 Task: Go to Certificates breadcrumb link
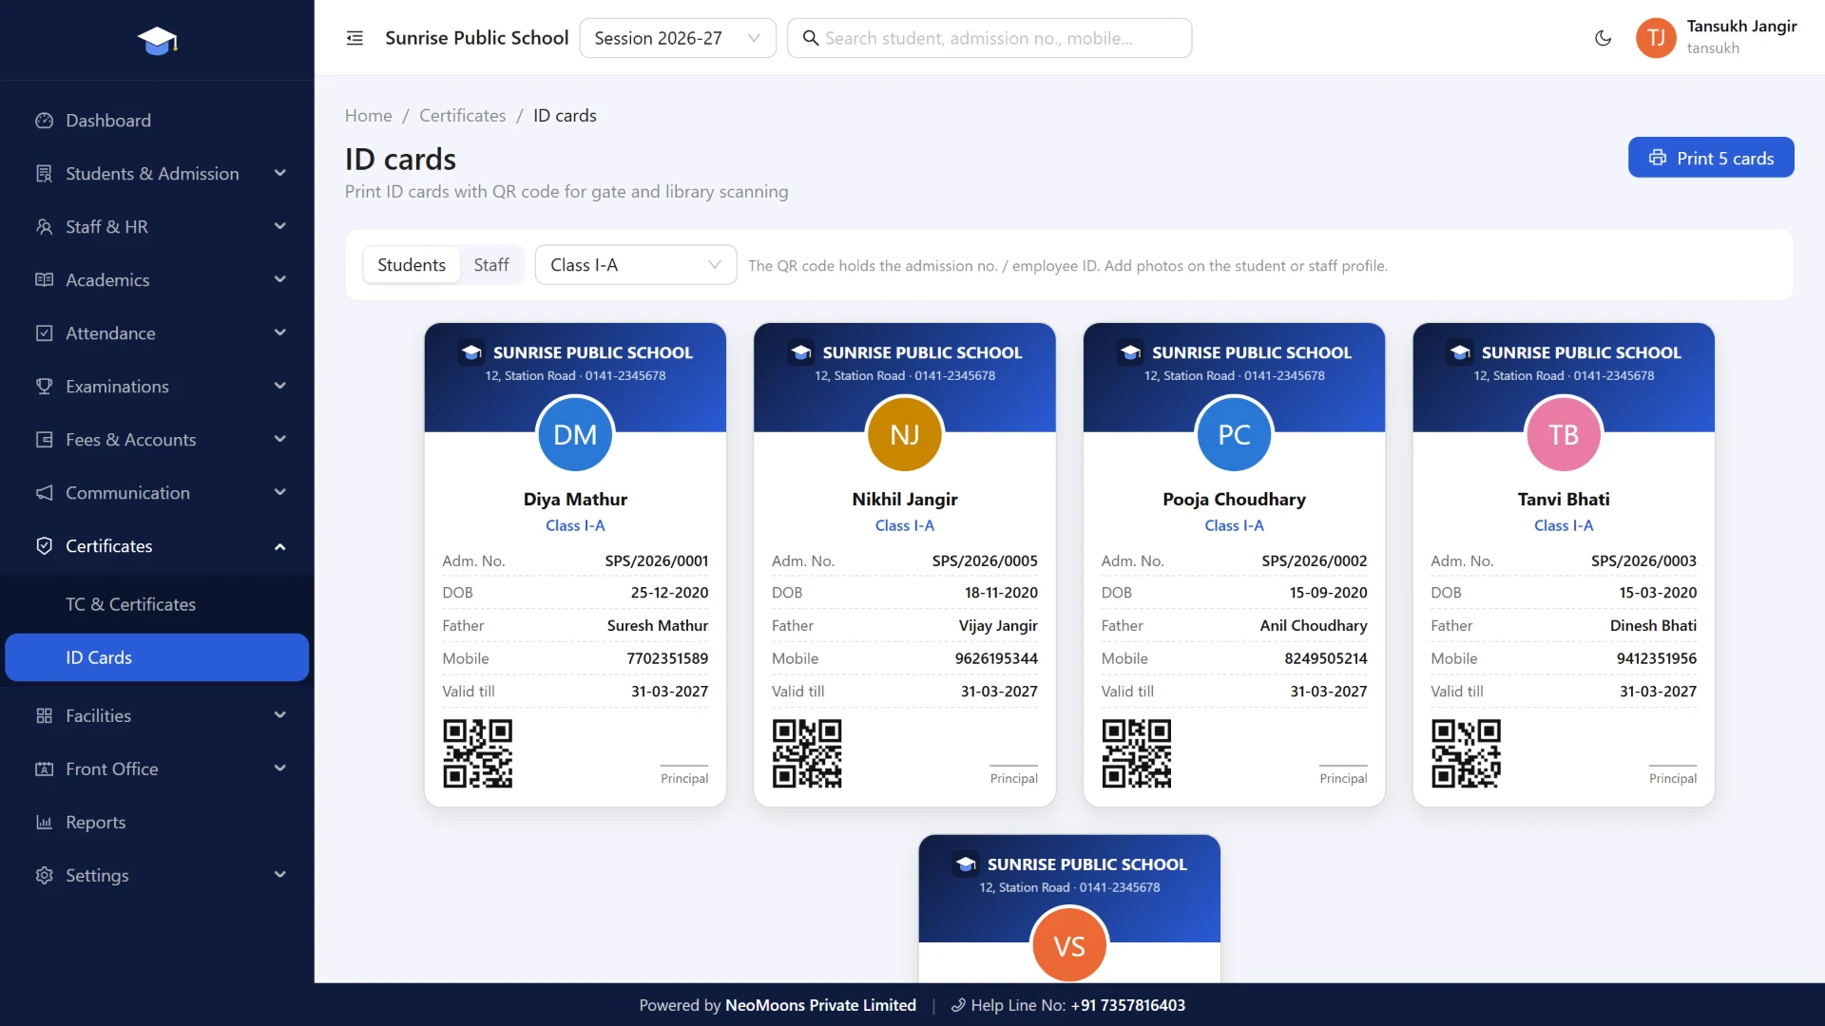point(462,116)
